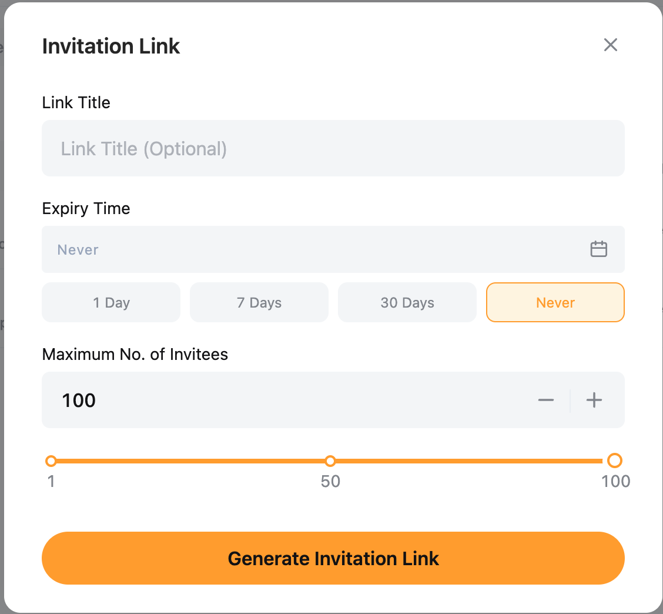Viewport: 663px width, 614px height.
Task: Select the 1 Day expiry option
Action: click(x=111, y=303)
